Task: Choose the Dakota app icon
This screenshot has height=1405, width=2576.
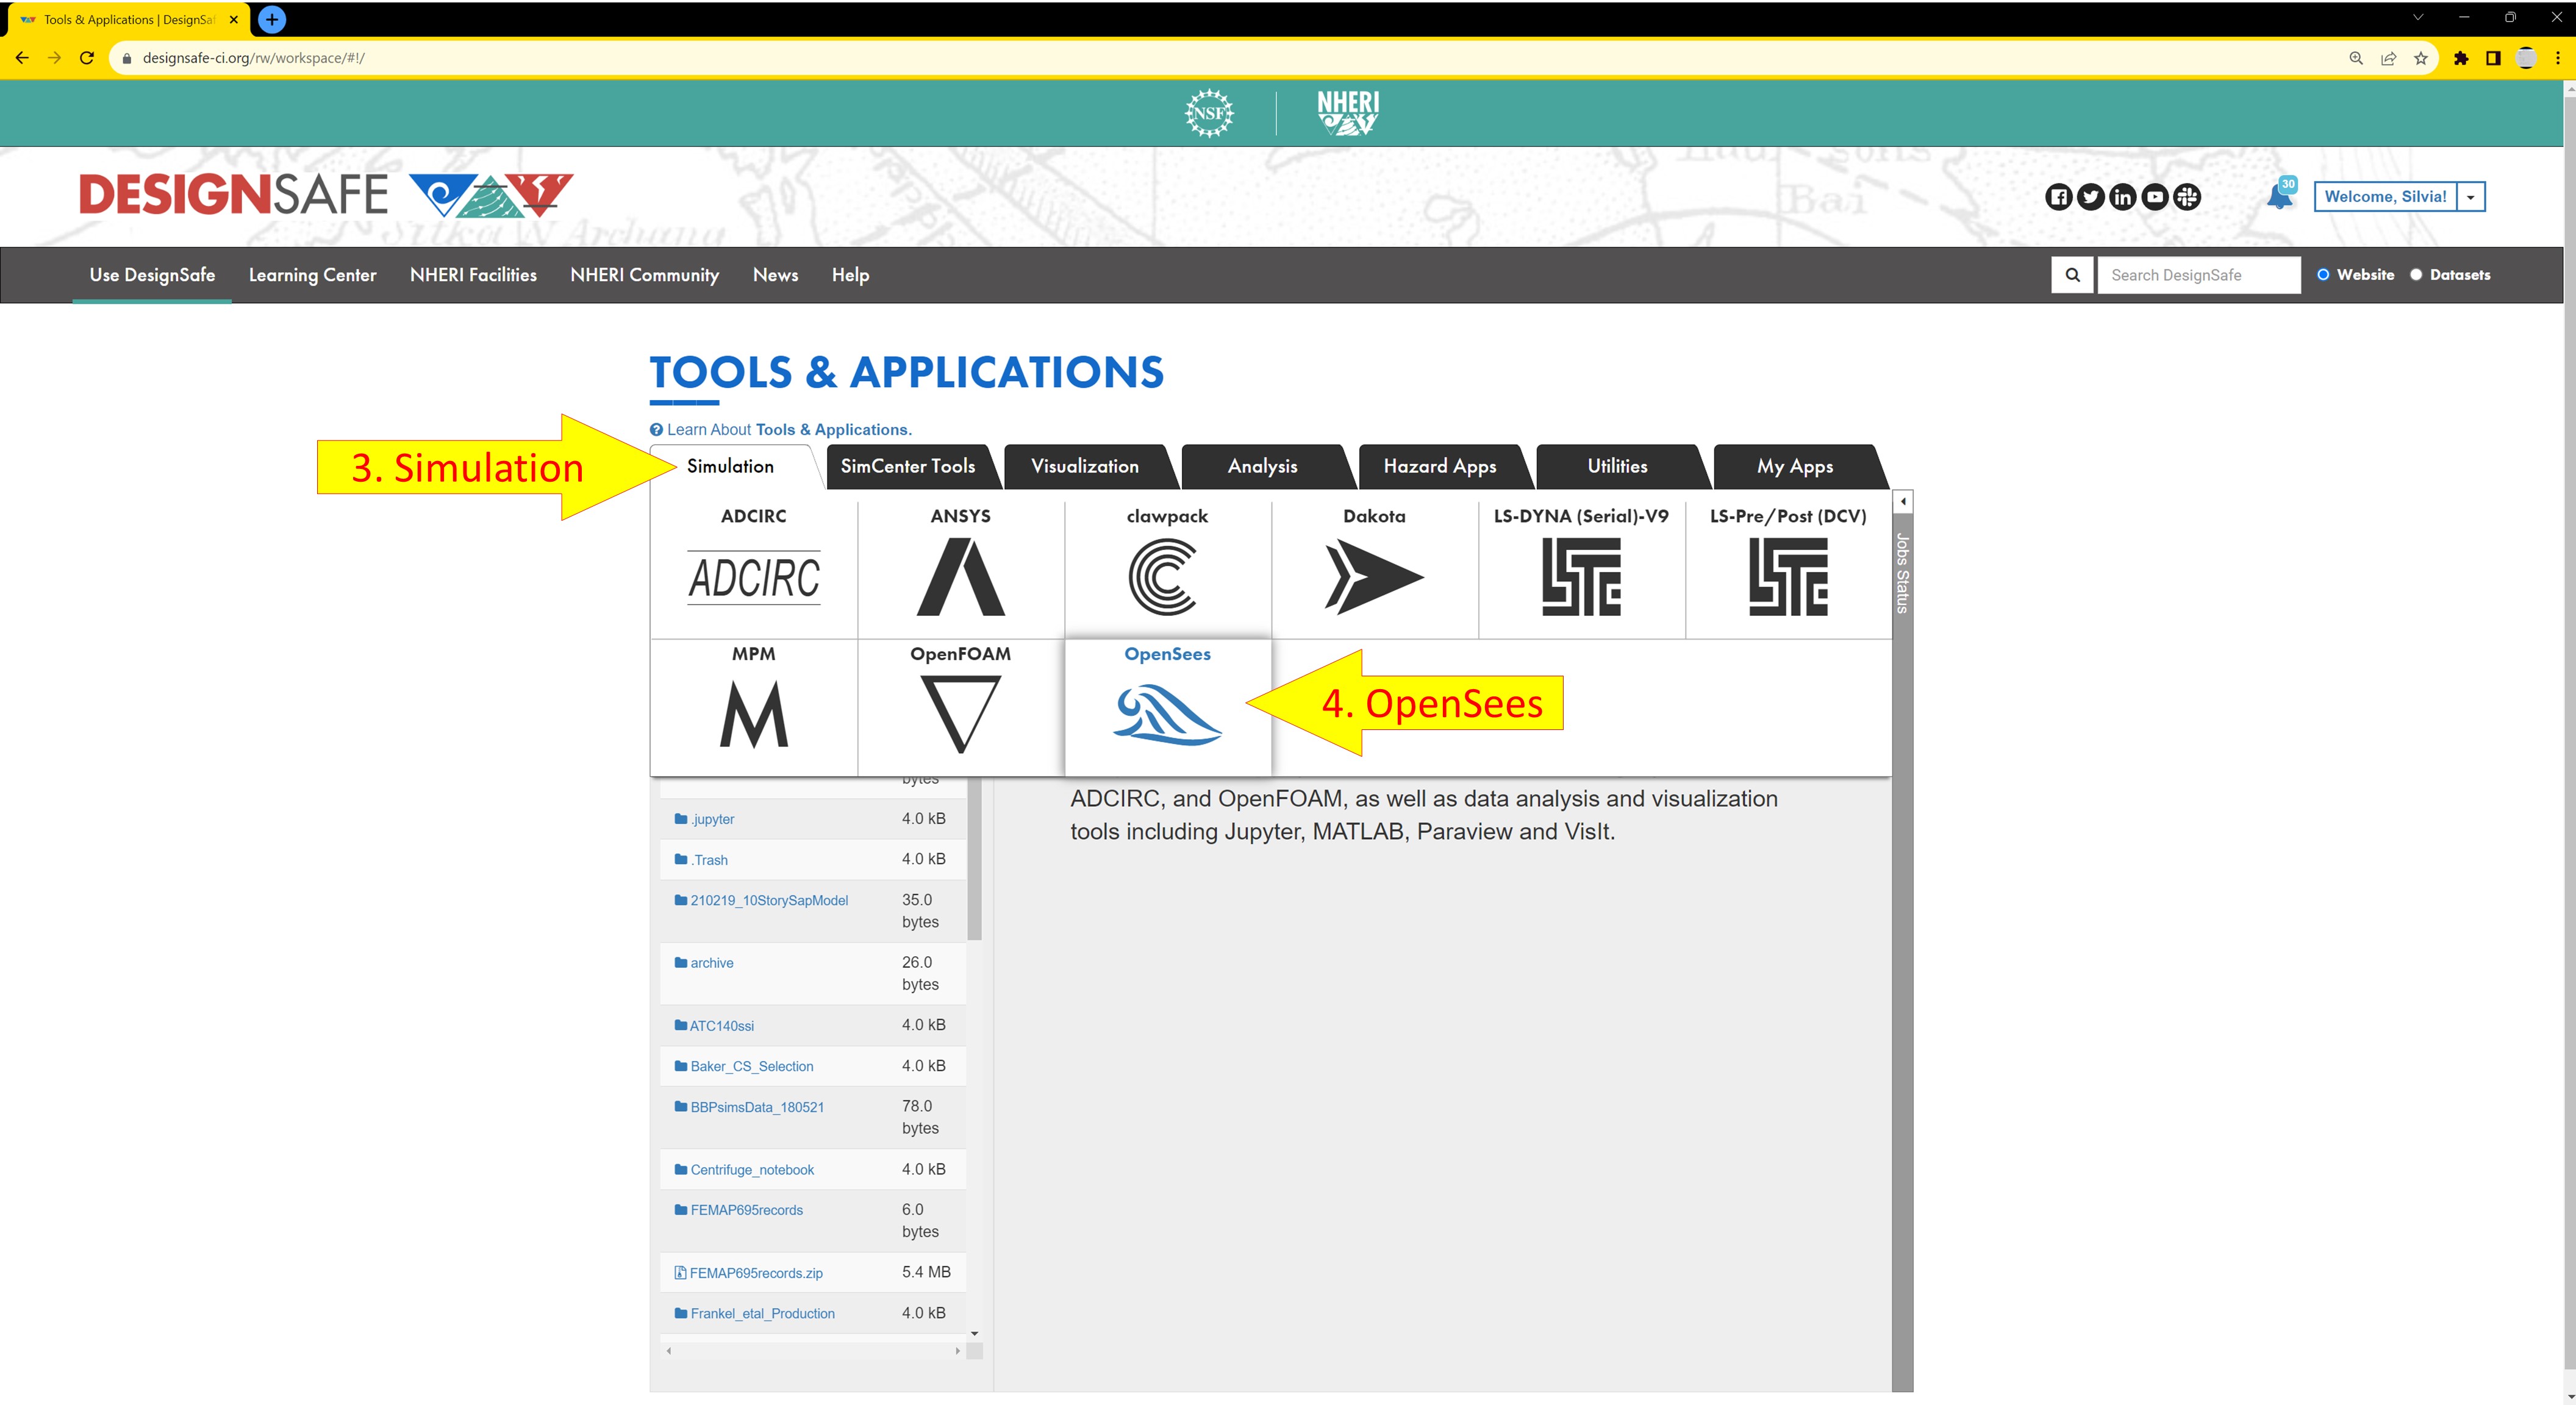Action: click(x=1373, y=577)
